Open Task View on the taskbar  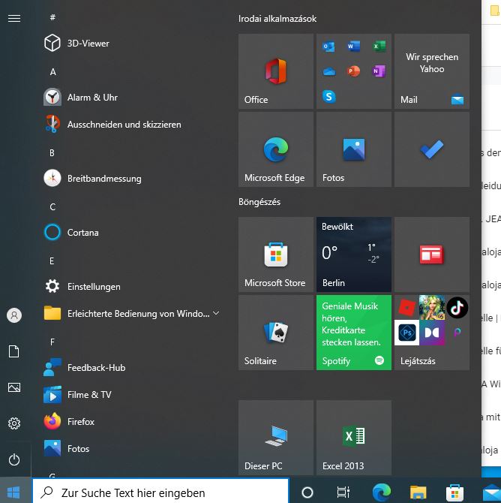pyautogui.click(x=343, y=492)
